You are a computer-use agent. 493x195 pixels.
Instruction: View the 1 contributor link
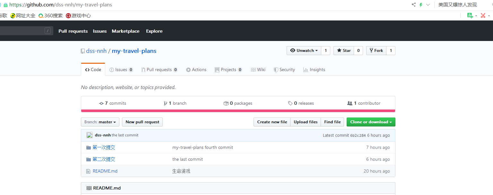click(364, 103)
